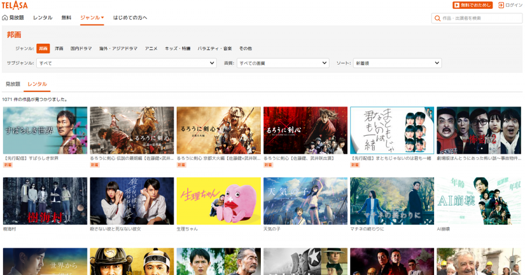Screen dimensions: 525x275
Task: Open 樹海村 movie thumbnail
Action: [x=45, y=201]
